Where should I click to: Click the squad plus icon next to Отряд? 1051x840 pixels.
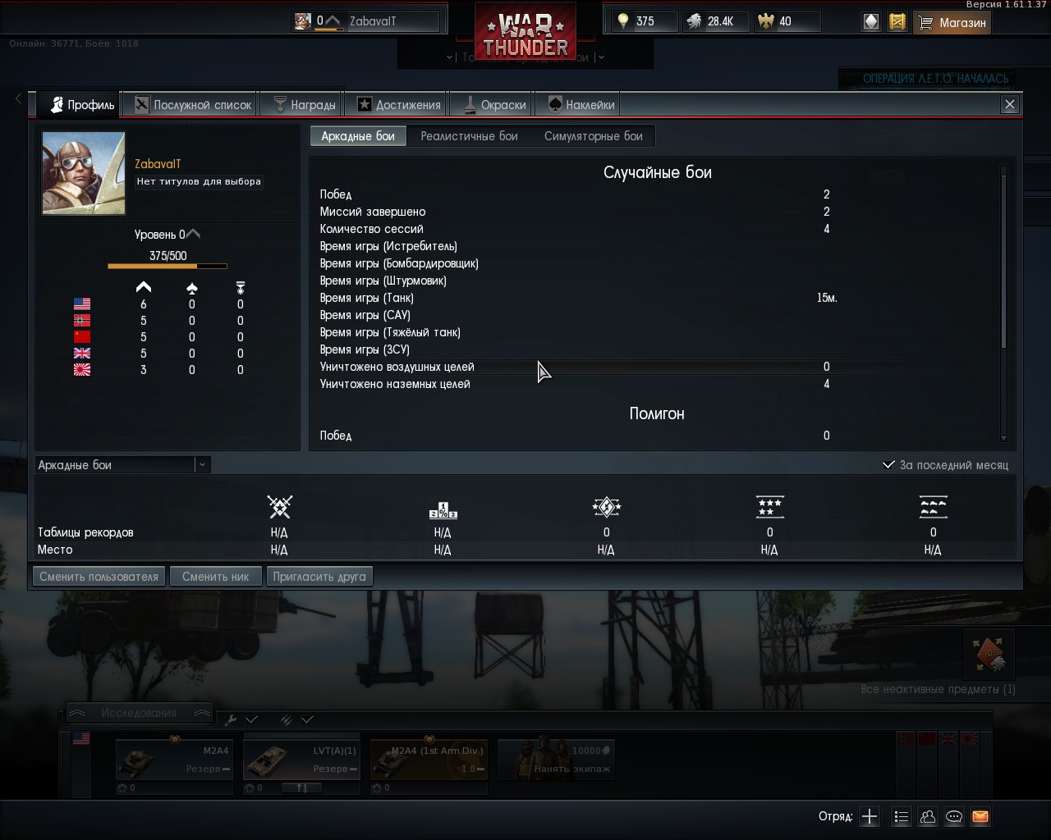870,816
